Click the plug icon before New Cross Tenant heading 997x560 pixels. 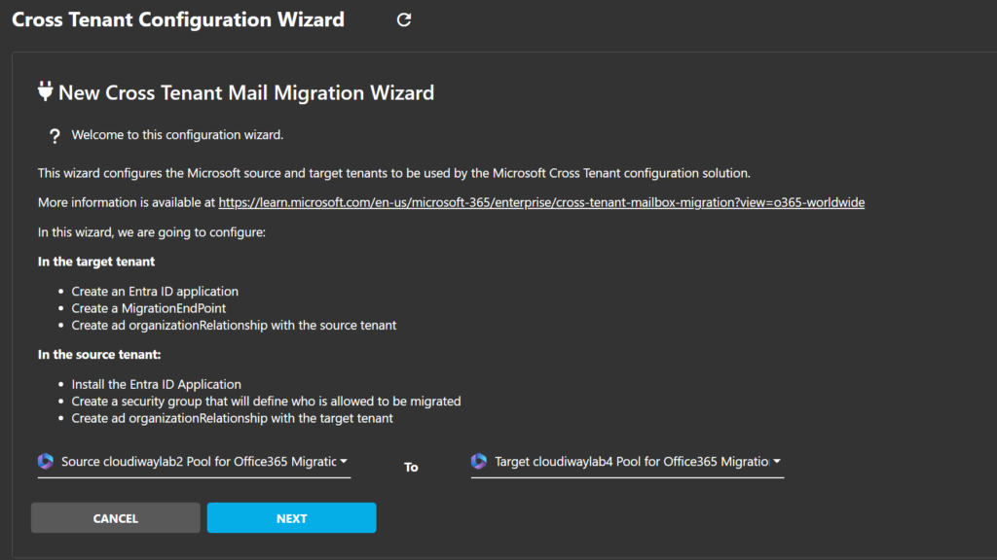point(45,91)
